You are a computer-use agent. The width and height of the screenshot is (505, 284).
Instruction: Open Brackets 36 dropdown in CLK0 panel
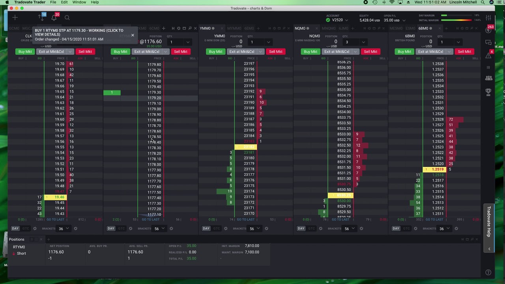point(64,228)
